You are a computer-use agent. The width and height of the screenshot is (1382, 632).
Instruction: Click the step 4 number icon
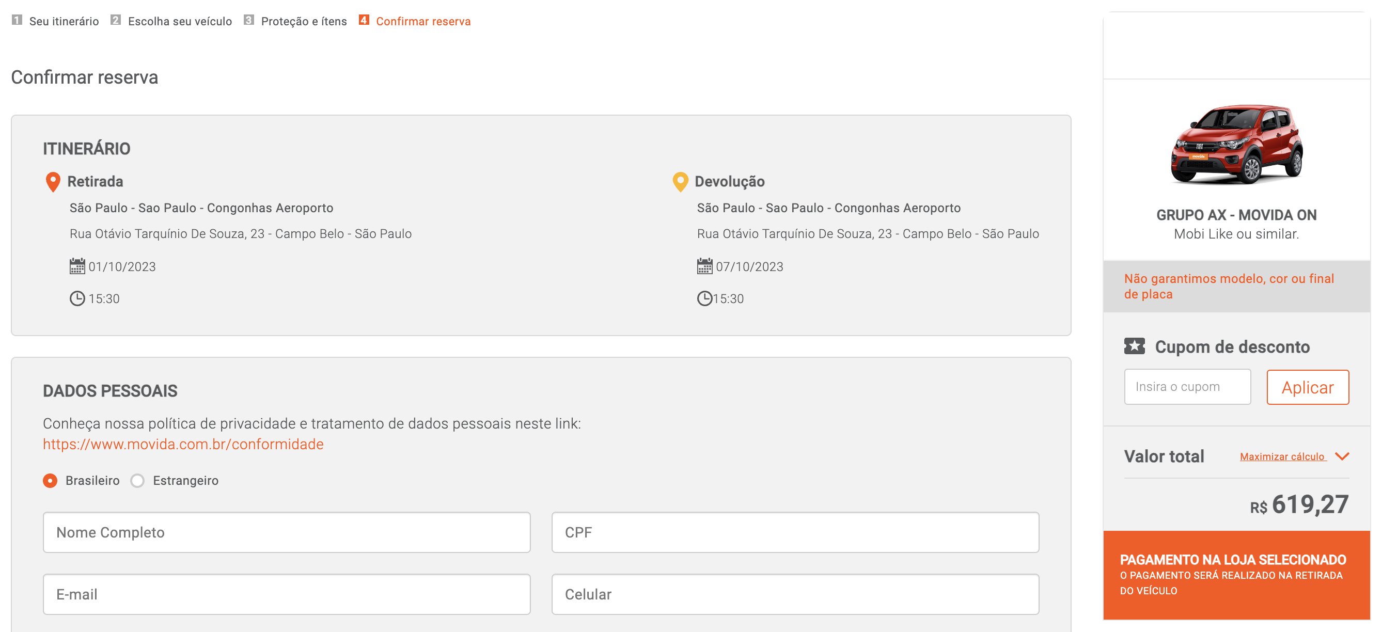(364, 20)
